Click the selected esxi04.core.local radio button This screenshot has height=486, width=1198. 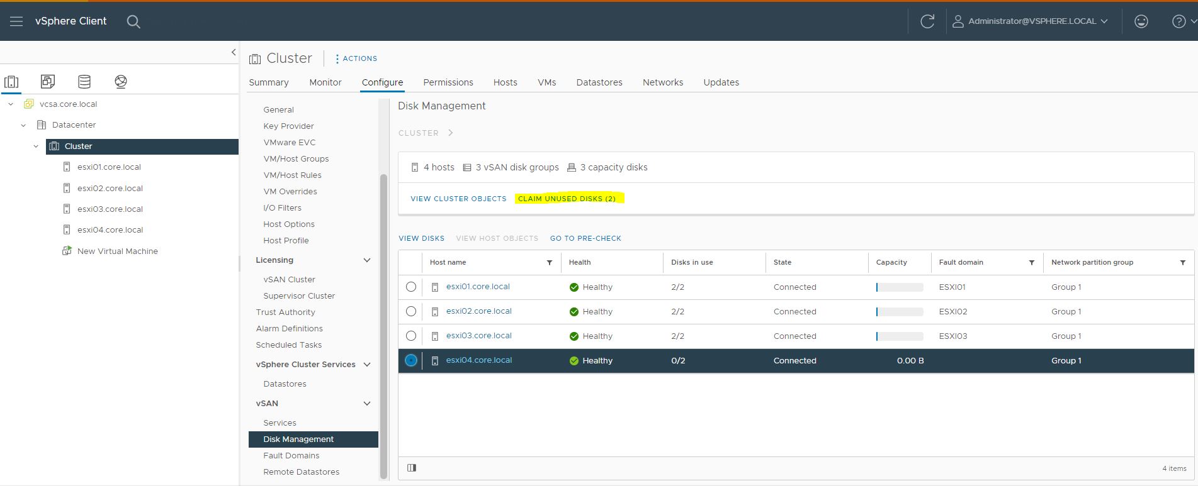[411, 360]
